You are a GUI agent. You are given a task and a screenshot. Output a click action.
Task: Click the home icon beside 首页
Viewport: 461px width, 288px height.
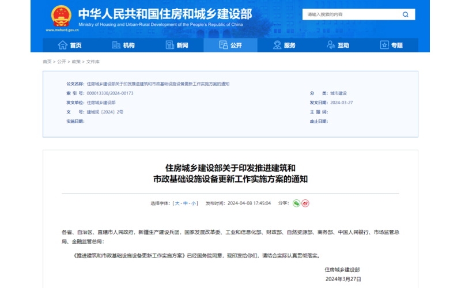(x=63, y=45)
